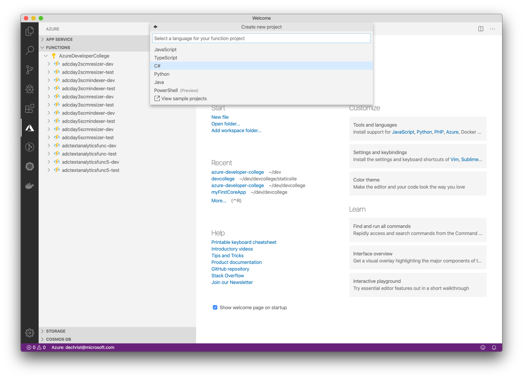Open the Extensions marketplace view

tap(29, 109)
